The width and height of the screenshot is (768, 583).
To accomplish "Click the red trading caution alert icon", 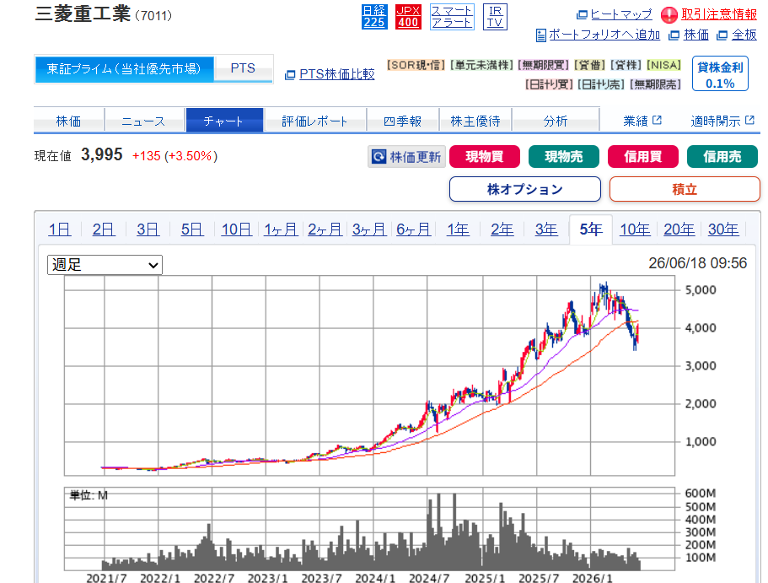I will click(669, 14).
